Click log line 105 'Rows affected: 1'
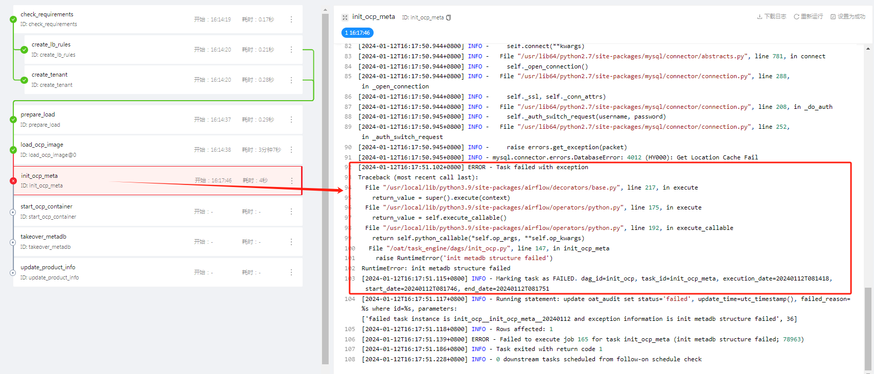The height and width of the screenshot is (374, 874). click(x=457, y=329)
